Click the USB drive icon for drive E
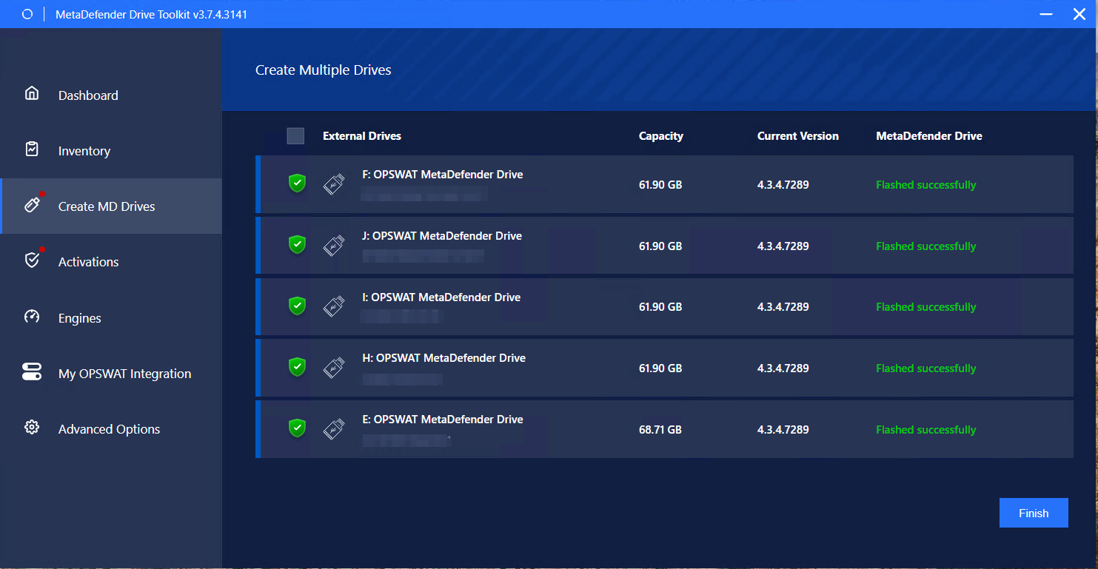This screenshot has height=569, width=1098. tap(334, 429)
